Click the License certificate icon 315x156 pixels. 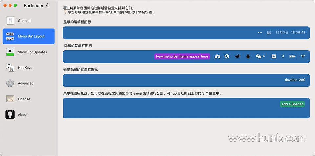(x=10, y=99)
